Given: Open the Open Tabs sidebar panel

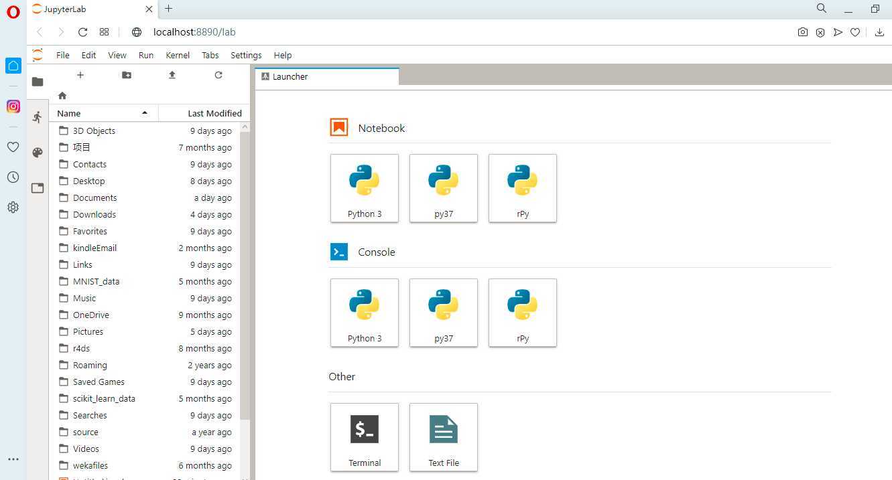Looking at the screenshot, I should coord(38,188).
